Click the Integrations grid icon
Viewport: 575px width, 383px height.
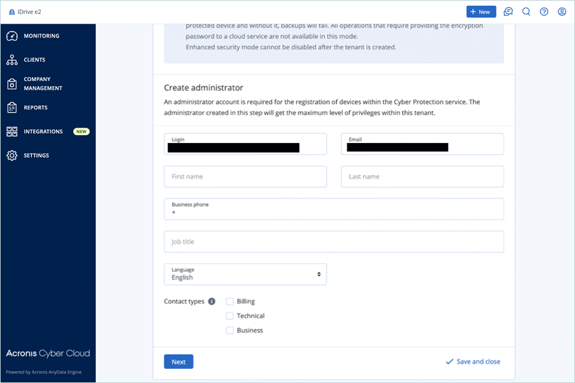pyautogui.click(x=12, y=131)
